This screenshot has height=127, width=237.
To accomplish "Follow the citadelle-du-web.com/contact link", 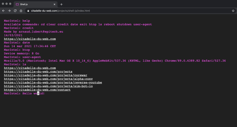I will click(x=37, y=89).
